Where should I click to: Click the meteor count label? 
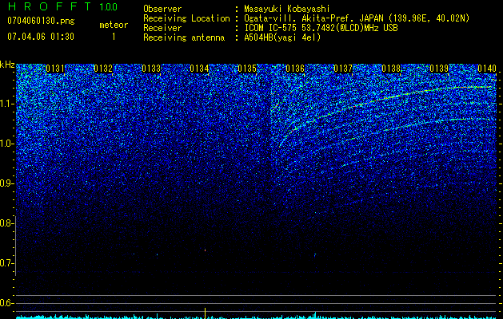[114, 25]
